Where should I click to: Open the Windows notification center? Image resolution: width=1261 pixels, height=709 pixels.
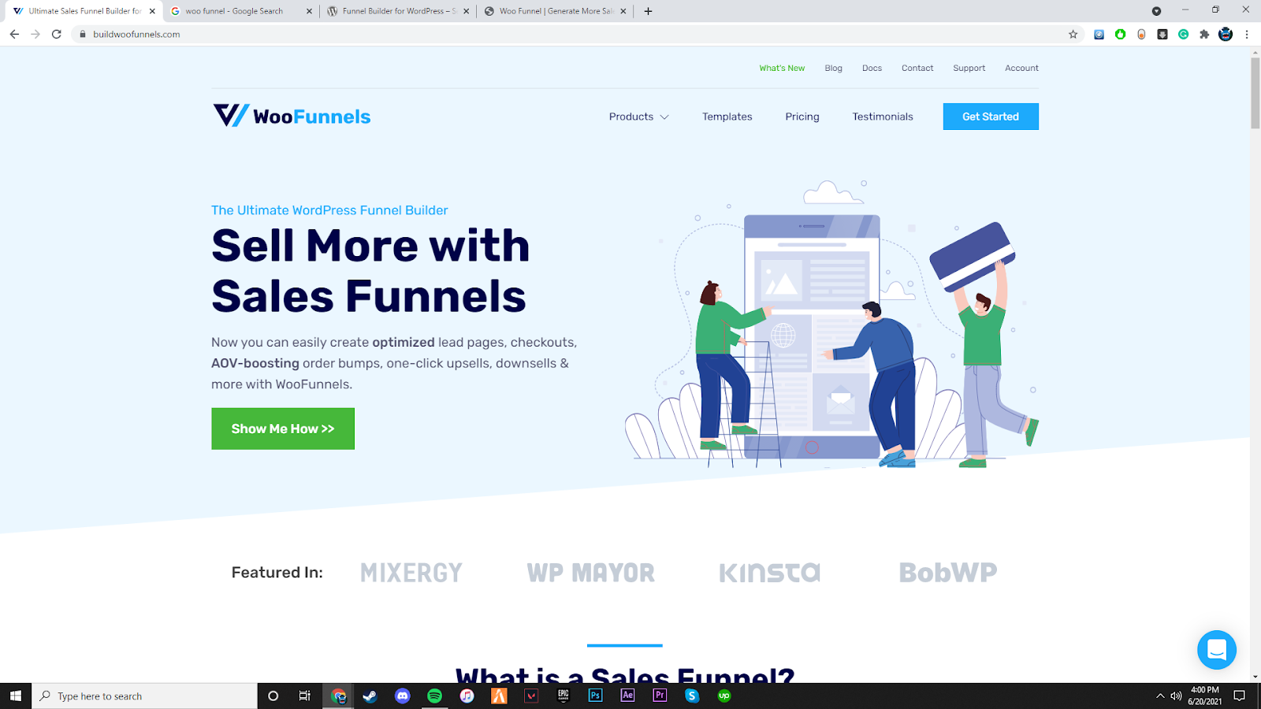click(1239, 696)
